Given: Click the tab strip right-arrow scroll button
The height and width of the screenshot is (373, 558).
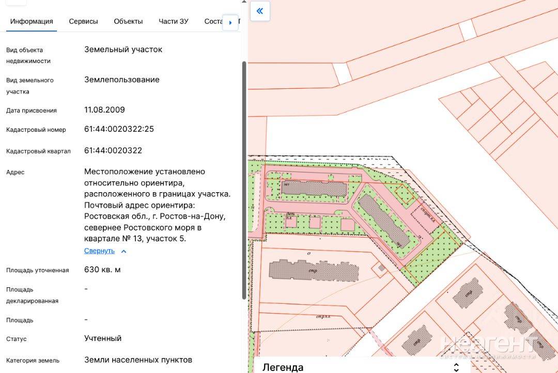Looking at the screenshot, I should [230, 22].
